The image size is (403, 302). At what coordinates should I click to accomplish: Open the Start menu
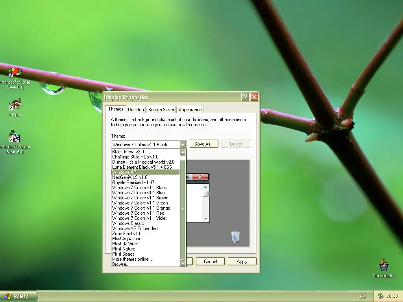[18, 296]
